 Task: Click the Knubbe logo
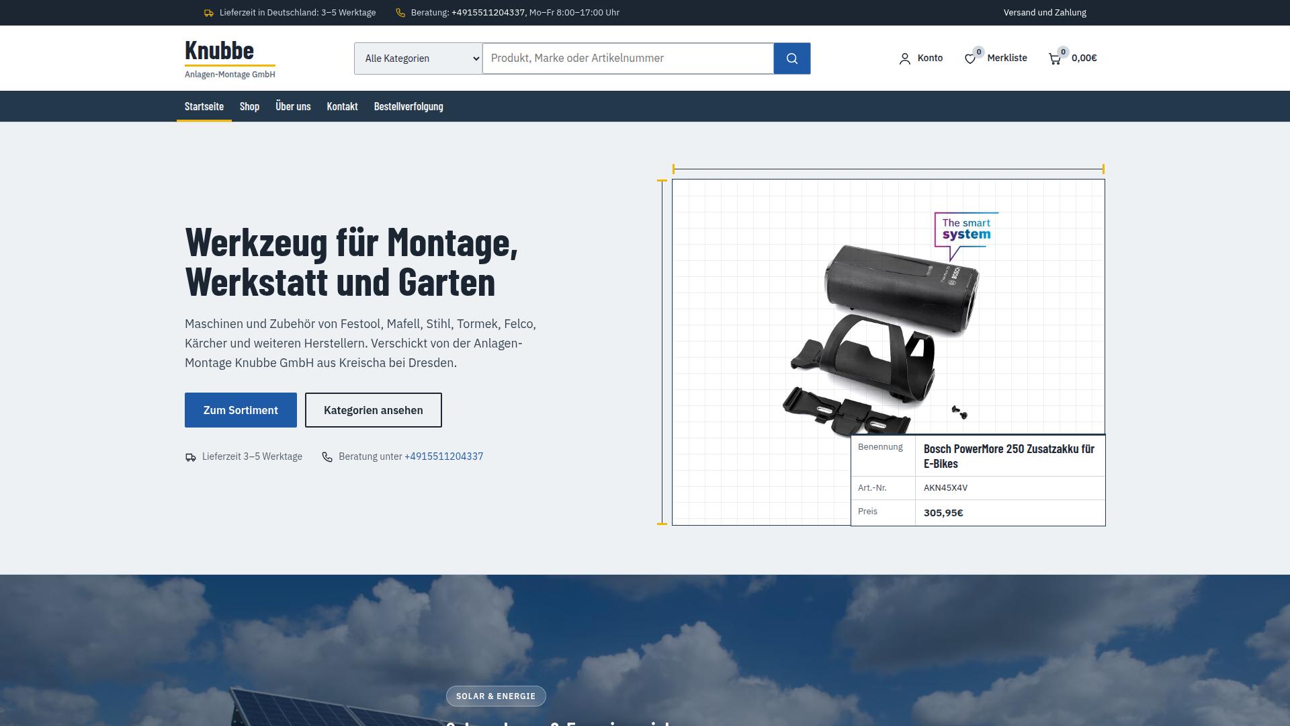(x=230, y=58)
